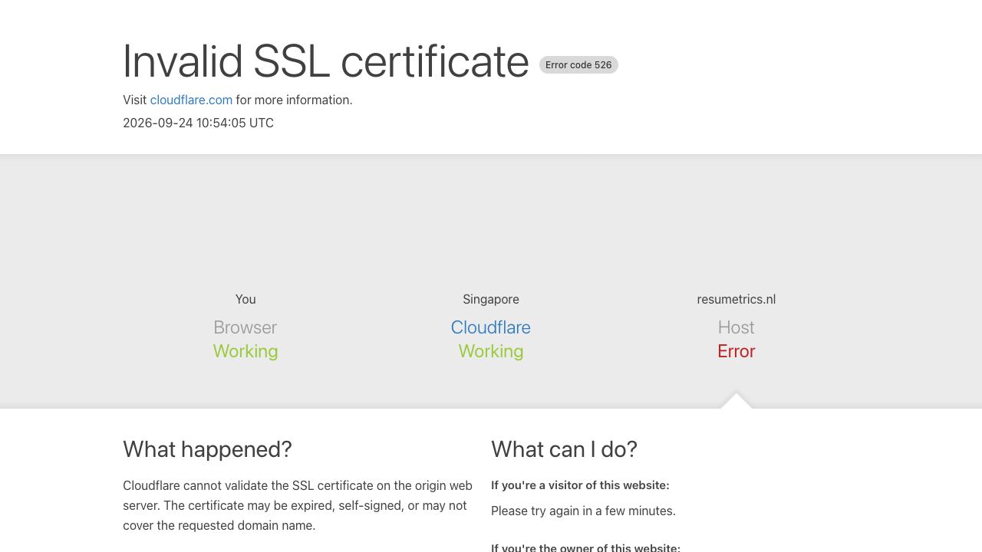The height and width of the screenshot is (552, 982).
Task: Click "Please try again in a few minutes." text
Action: click(583, 511)
